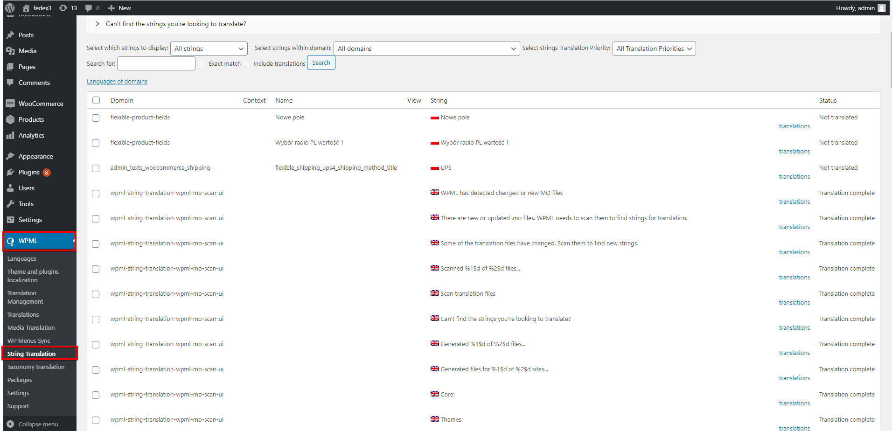Open the Packages submenu item
The image size is (892, 431).
coord(20,380)
